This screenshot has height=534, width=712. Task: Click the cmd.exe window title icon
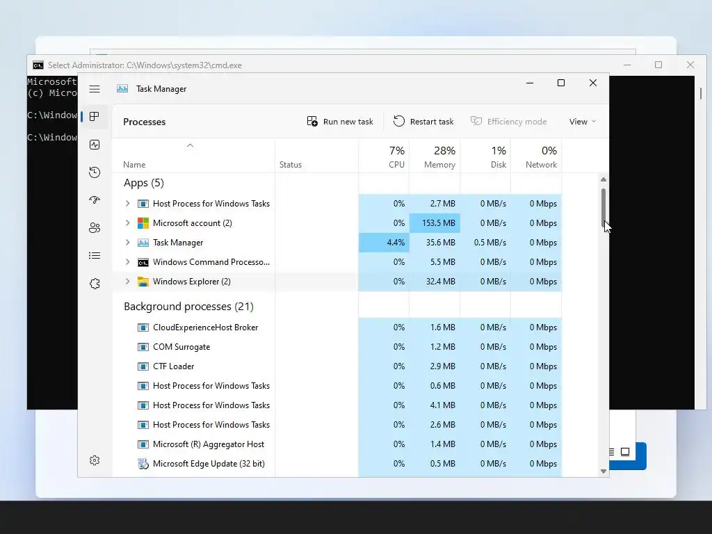(x=38, y=65)
